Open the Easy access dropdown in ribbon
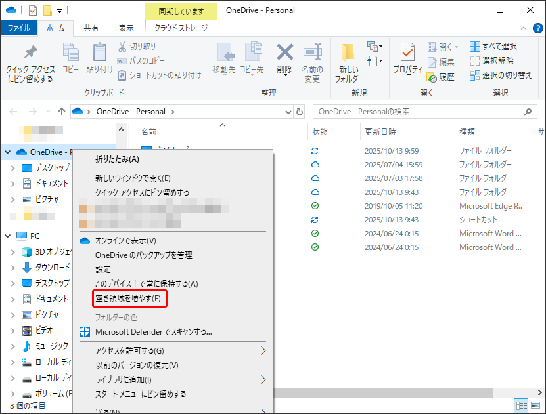This screenshot has width=546, height=414. [375, 61]
